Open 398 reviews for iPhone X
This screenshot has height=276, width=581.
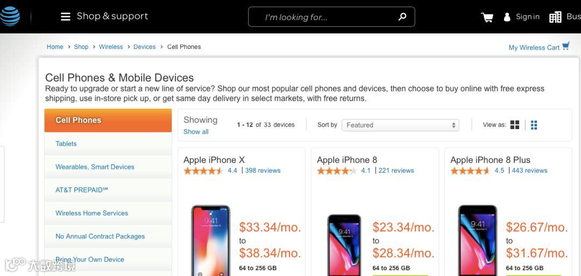(x=263, y=171)
